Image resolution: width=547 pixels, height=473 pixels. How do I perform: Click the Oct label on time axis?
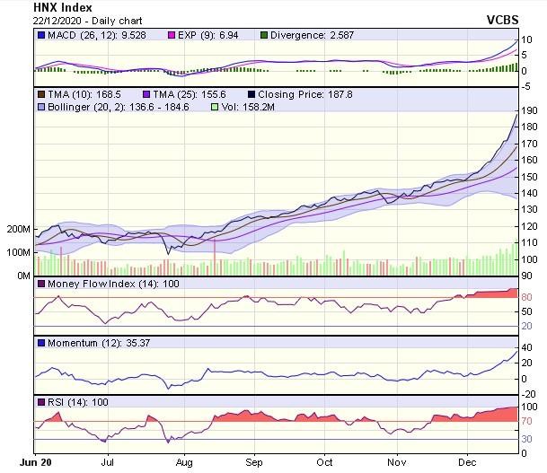click(x=324, y=465)
